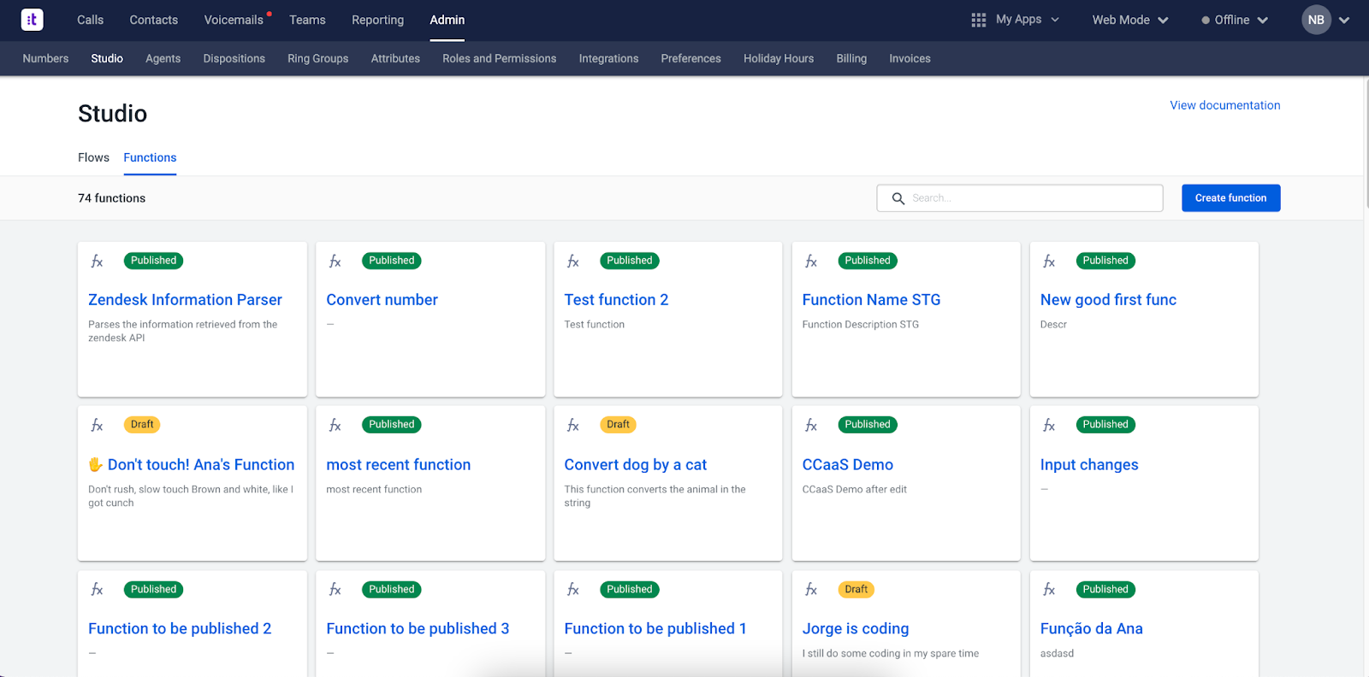Open the Input changes function

click(1089, 465)
